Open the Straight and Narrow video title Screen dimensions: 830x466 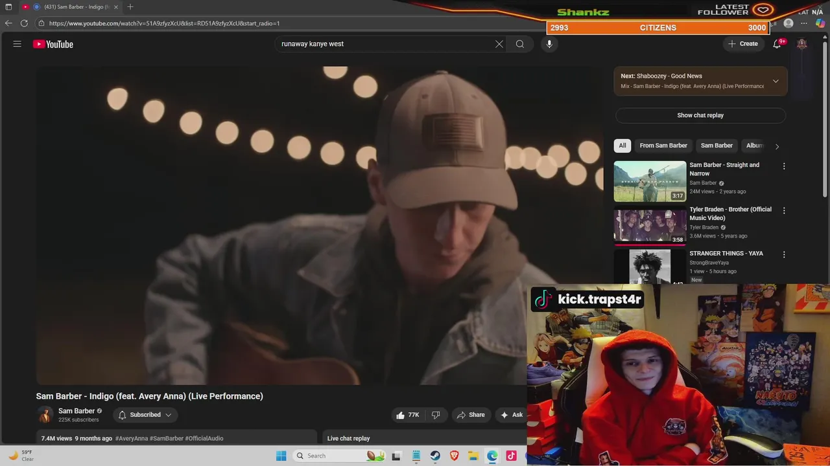(724, 169)
